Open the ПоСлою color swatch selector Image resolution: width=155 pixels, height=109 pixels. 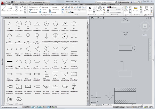tap(116, 7)
